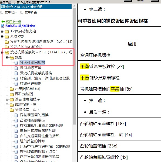Click the 紧固件紧固规格 page icon
Image resolution: width=161 pixels, height=162 pixels.
click(16, 63)
